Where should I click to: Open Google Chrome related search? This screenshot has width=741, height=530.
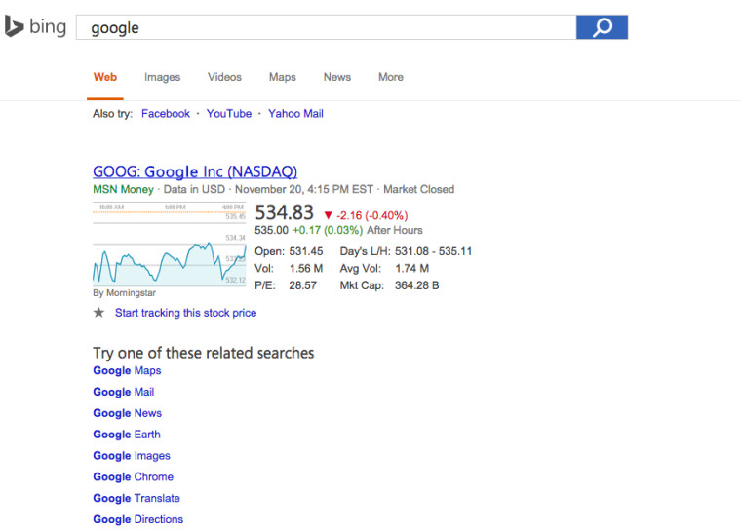(133, 477)
